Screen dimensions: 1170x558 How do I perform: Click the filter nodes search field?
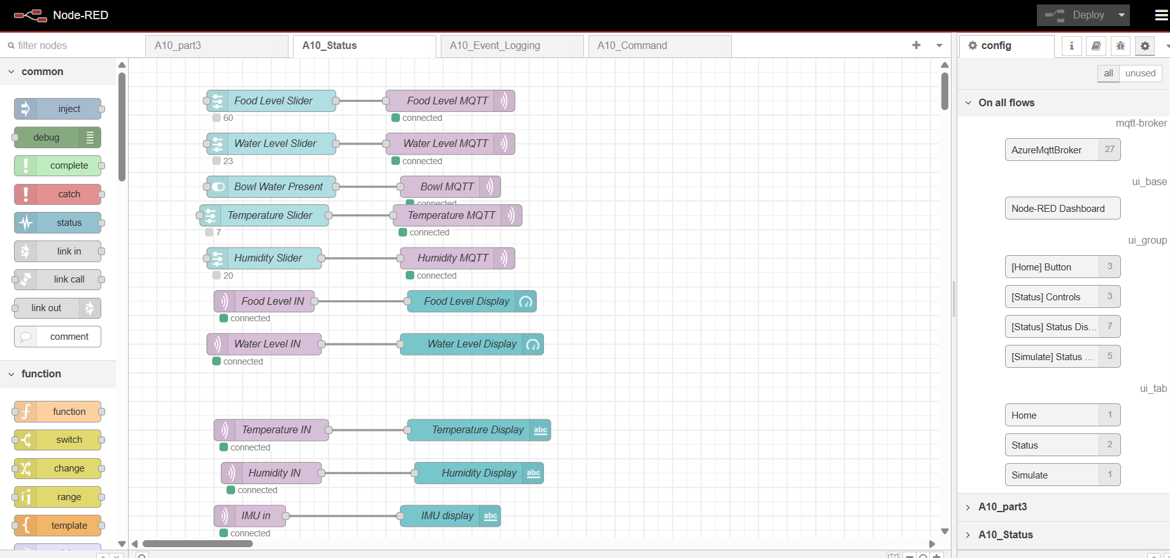pyautogui.click(x=70, y=46)
